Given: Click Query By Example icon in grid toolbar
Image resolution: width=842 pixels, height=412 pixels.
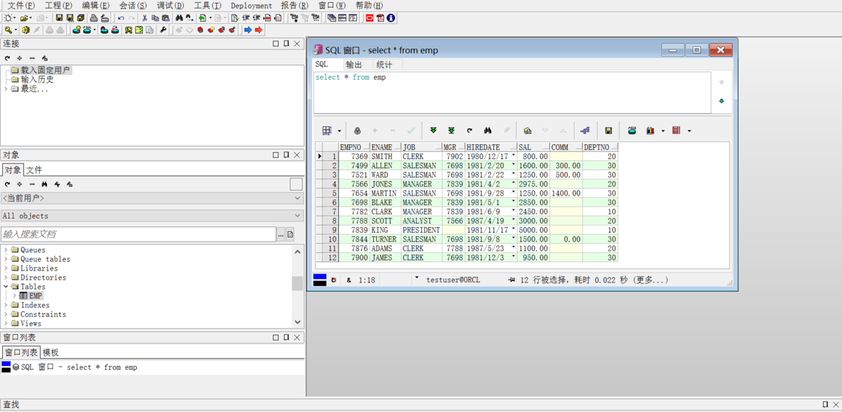Looking at the screenshot, I should (x=527, y=130).
